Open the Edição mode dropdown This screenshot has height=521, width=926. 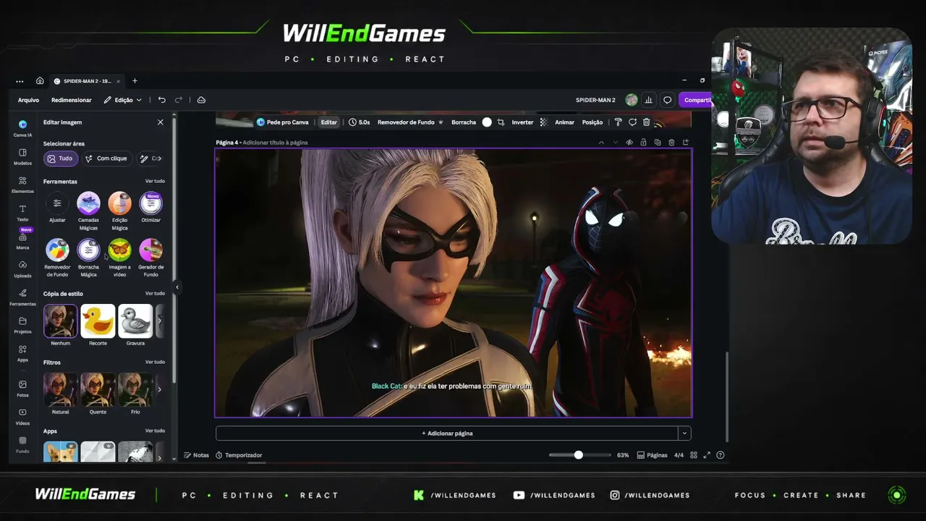[x=122, y=100]
